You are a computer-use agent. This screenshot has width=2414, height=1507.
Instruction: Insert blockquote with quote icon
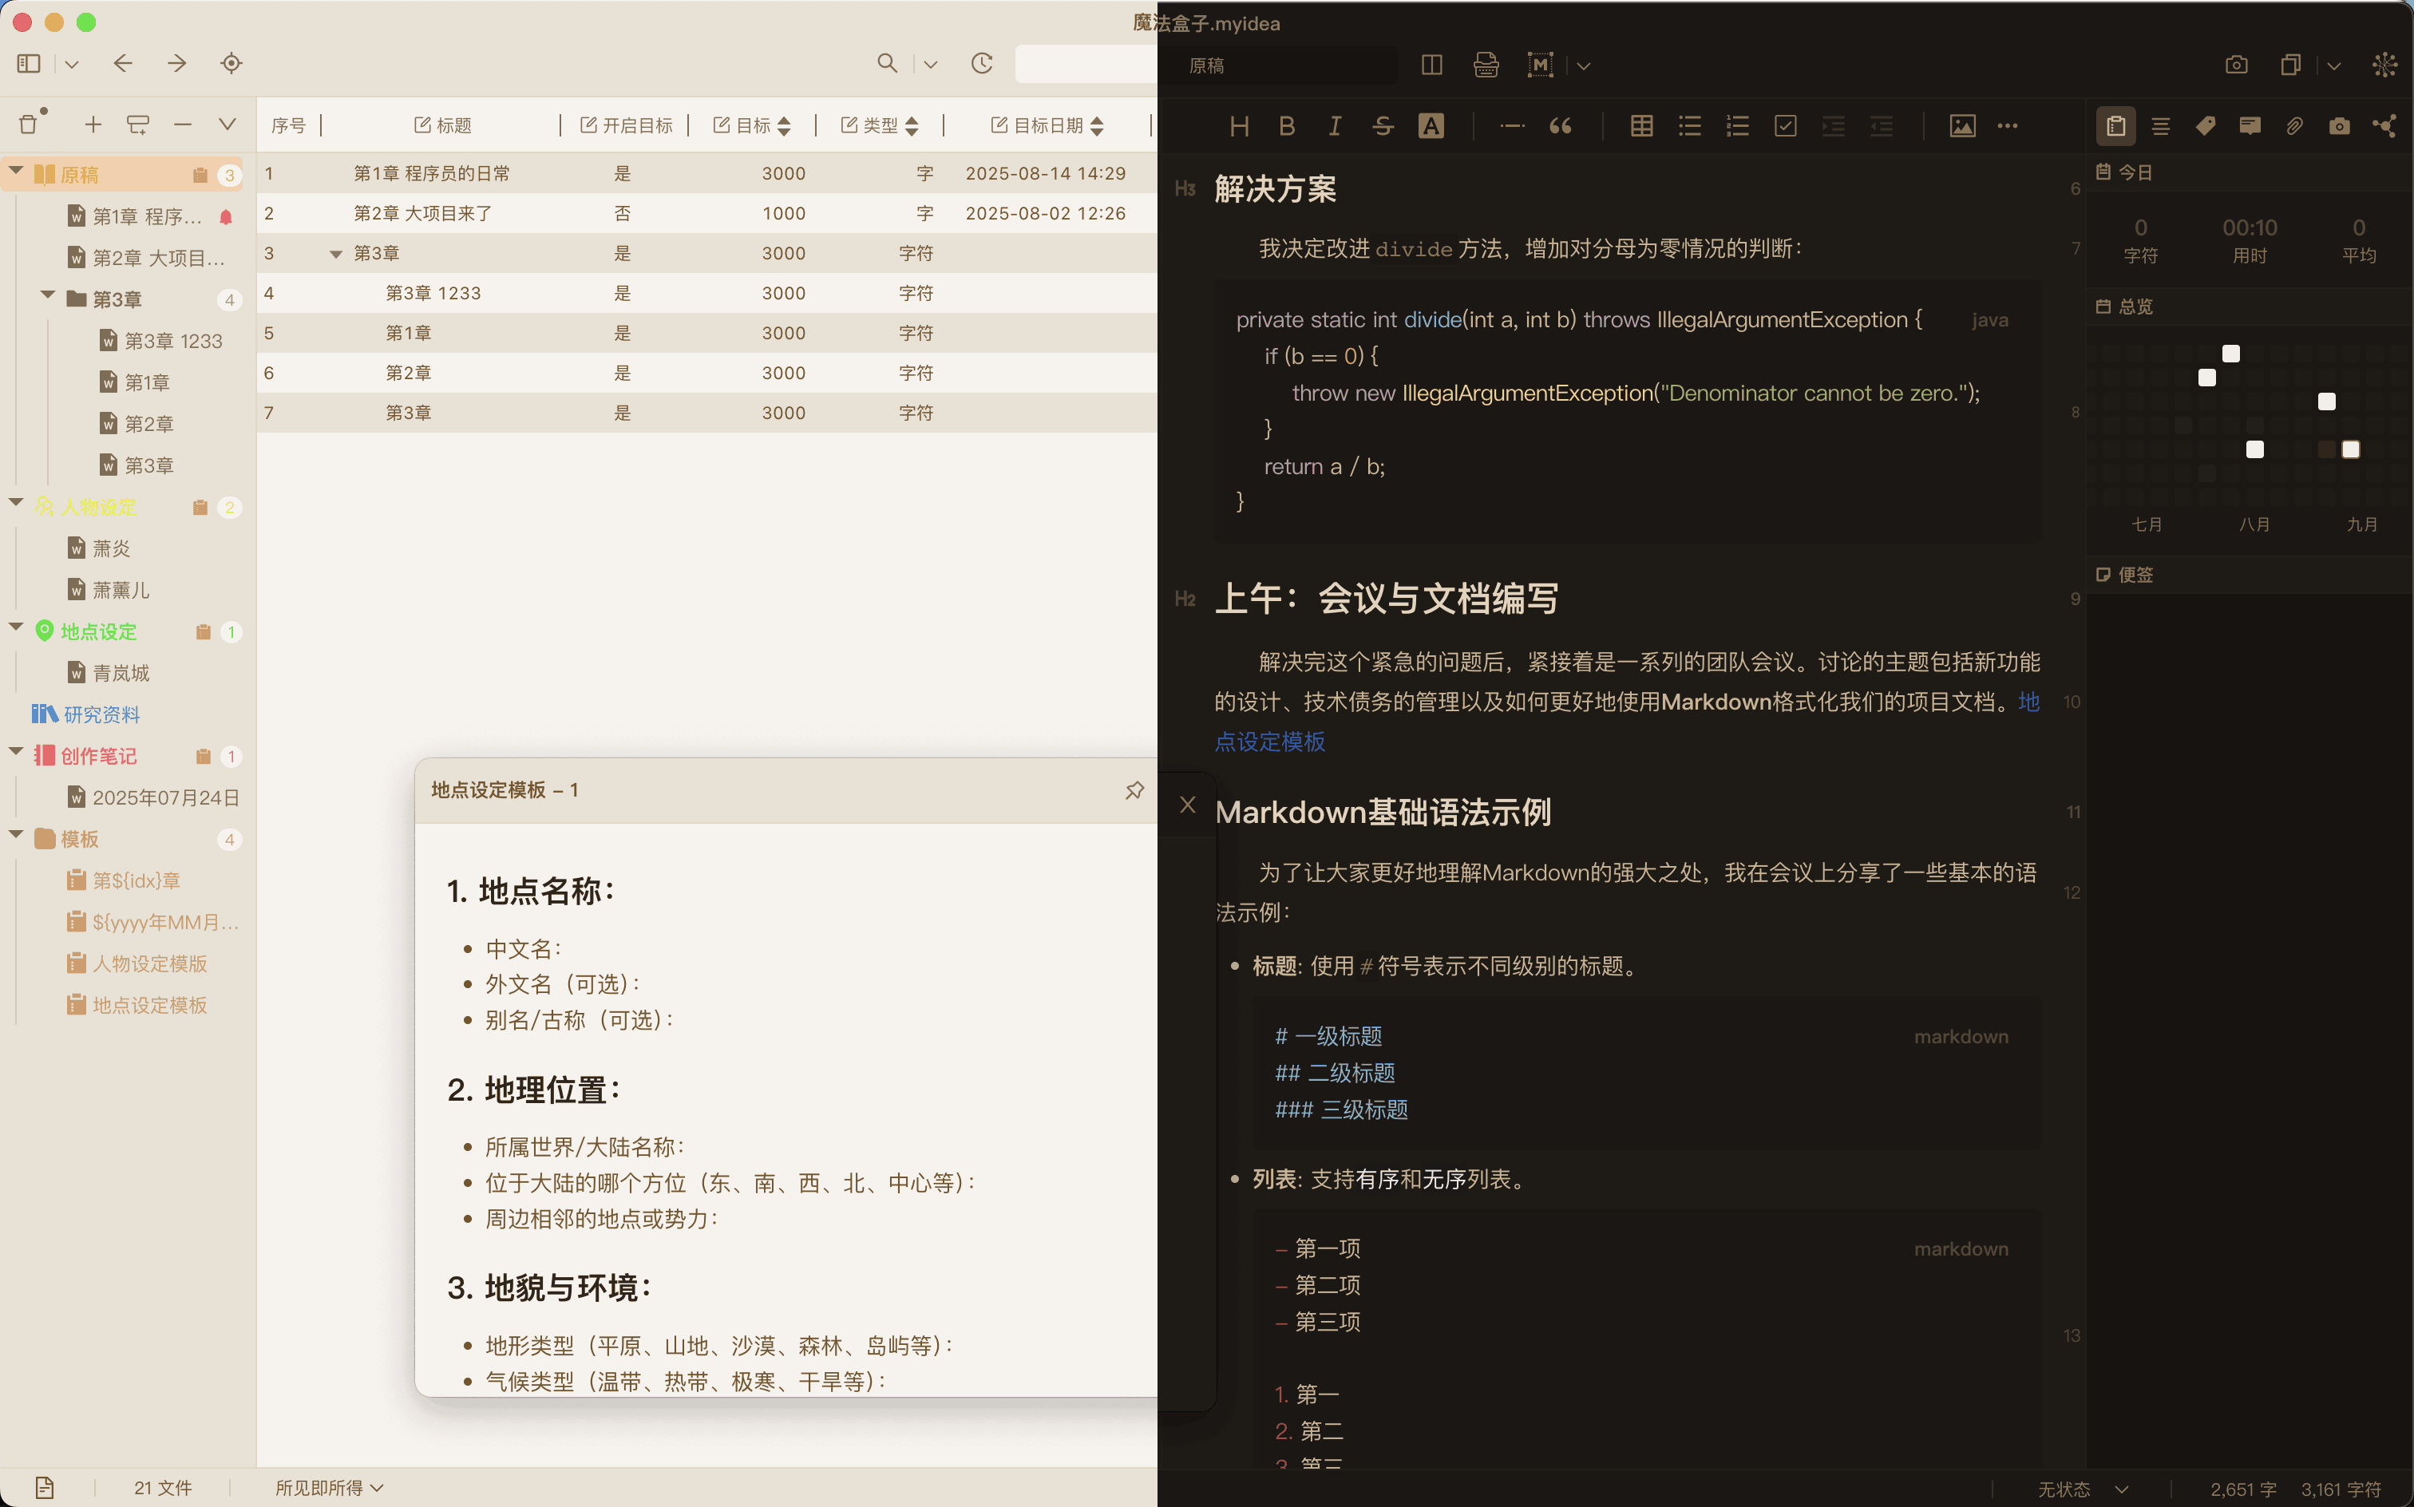(x=1560, y=125)
